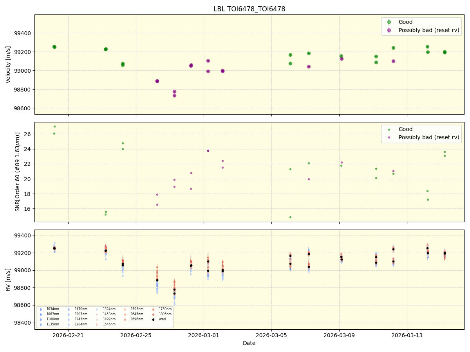
Task: Toggle the 1696nm wavelength series
Action: click(125, 319)
